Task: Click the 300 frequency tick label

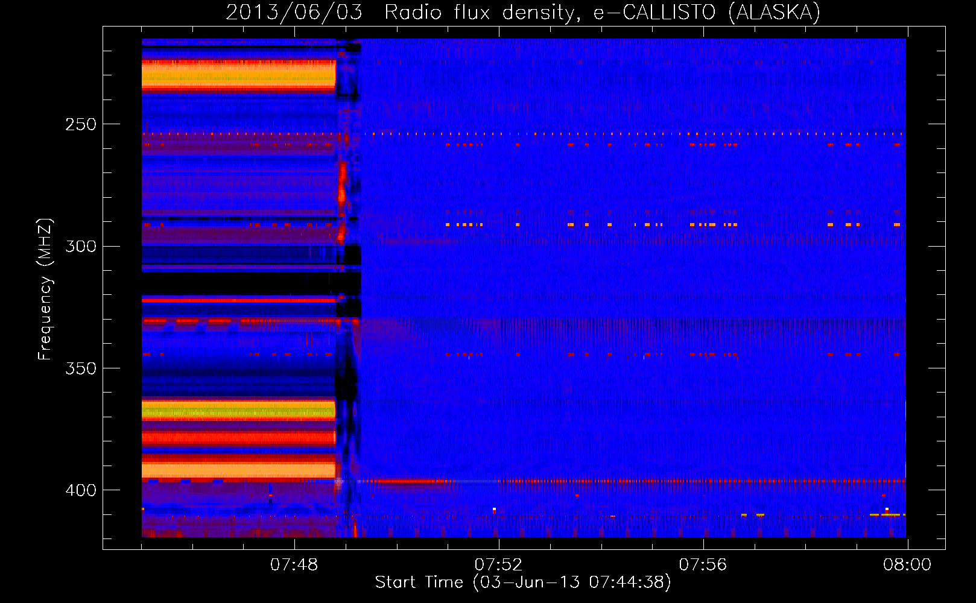Action: (x=81, y=246)
